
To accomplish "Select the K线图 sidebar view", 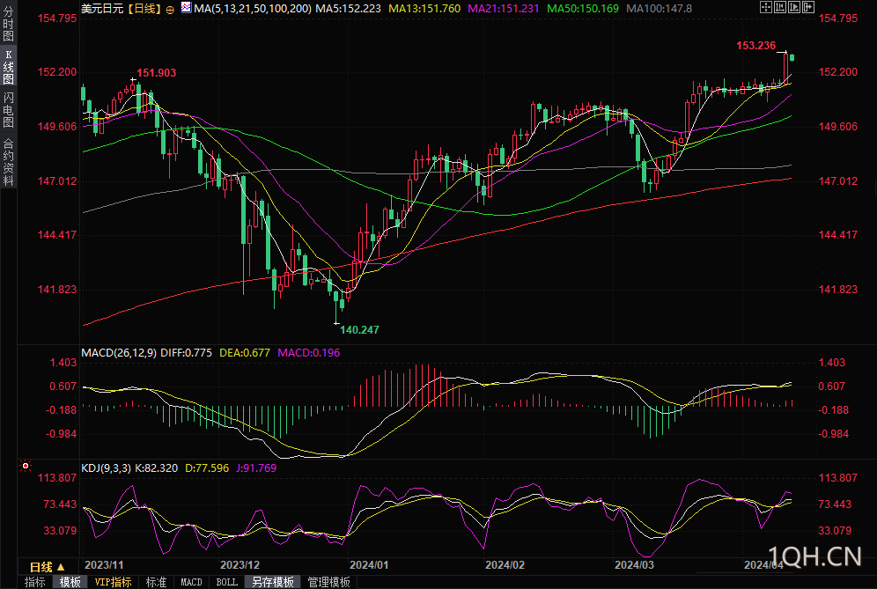I will click(x=8, y=66).
